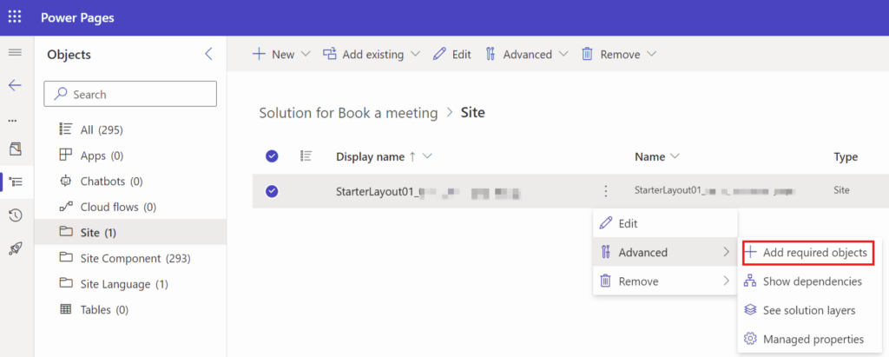The height and width of the screenshot is (357, 889).
Task: Toggle the hamburger navigation menu
Action: pyautogui.click(x=15, y=54)
